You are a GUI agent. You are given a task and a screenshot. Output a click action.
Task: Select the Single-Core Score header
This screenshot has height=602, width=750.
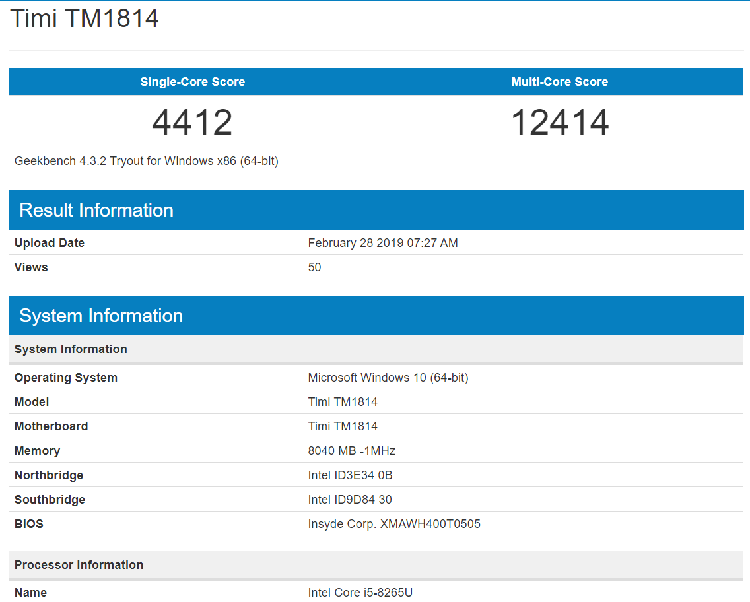pos(192,82)
